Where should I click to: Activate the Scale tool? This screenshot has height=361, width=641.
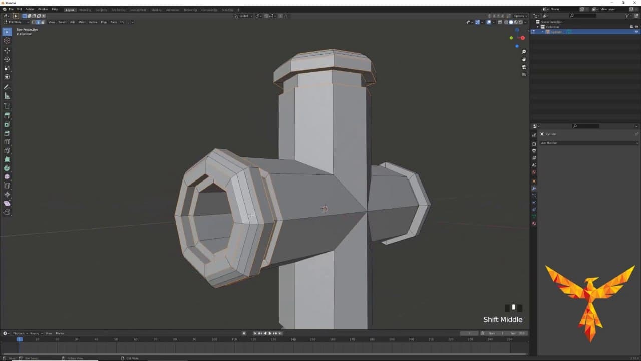pos(7,68)
